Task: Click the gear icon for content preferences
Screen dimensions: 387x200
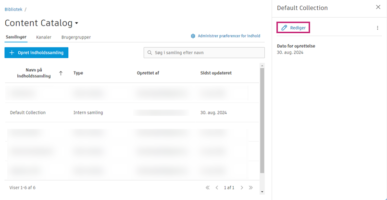Action: coord(193,36)
